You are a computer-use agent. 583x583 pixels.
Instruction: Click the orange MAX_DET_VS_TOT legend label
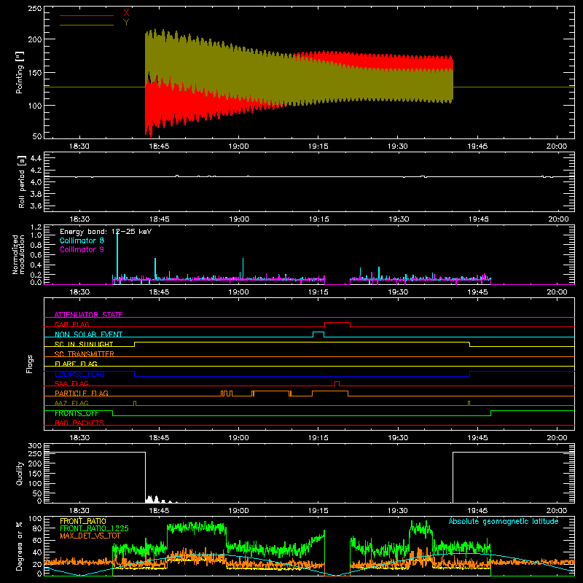point(90,536)
